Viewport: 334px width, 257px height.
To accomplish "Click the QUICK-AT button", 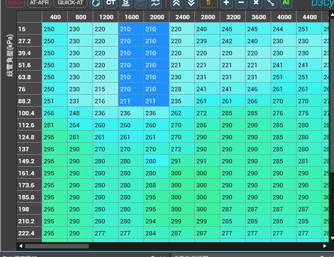I will [70, 3].
